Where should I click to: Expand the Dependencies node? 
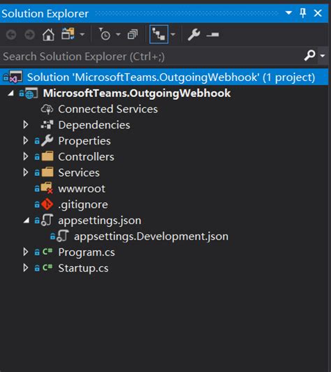(x=26, y=125)
